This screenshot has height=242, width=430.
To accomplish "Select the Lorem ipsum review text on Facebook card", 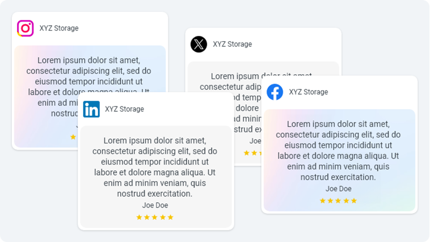I will click(339, 151).
